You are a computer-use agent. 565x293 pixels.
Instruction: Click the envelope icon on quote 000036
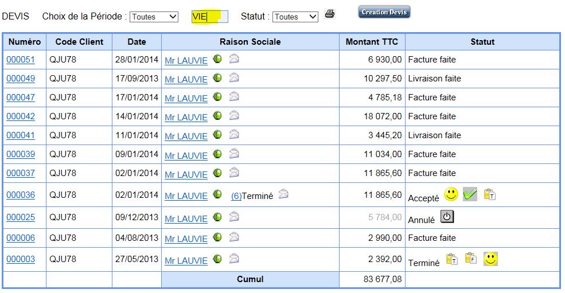(x=283, y=194)
